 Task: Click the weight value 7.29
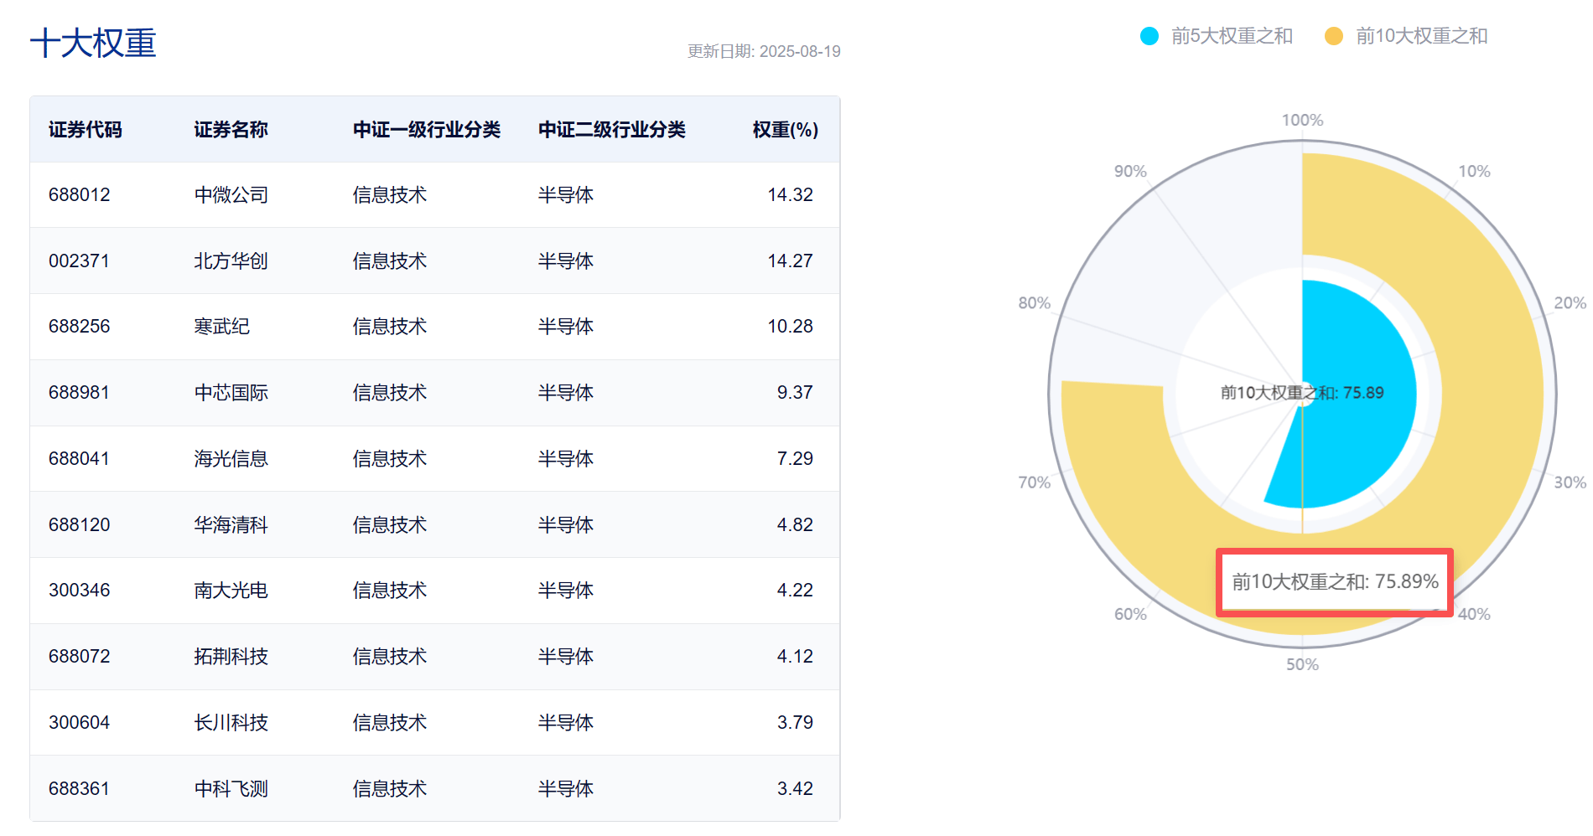click(x=795, y=459)
